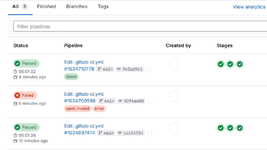Image resolution: width=267 pixels, height=150 pixels.
Task: Open commit 9e3ad9e1 link
Action: 132,69
